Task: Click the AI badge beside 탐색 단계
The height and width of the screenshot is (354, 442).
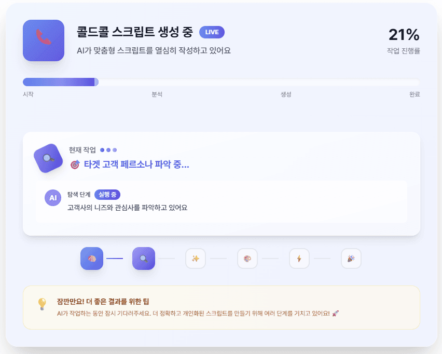Action: point(52,198)
